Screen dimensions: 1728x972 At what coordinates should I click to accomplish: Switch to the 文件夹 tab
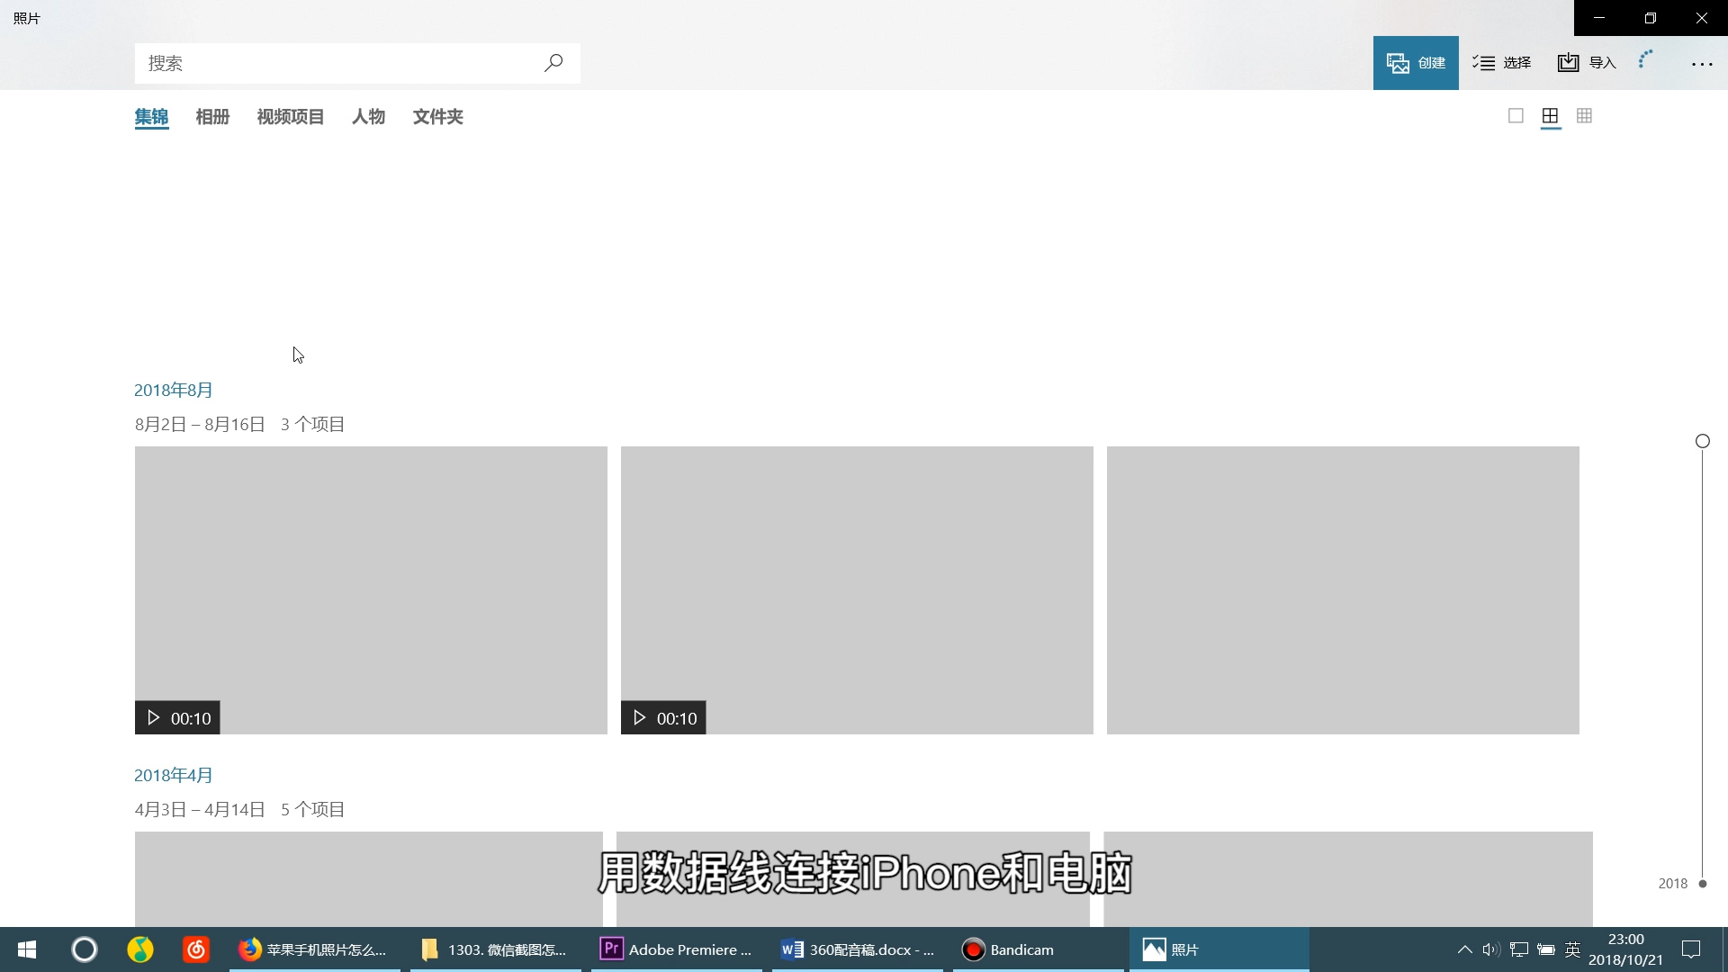[437, 117]
